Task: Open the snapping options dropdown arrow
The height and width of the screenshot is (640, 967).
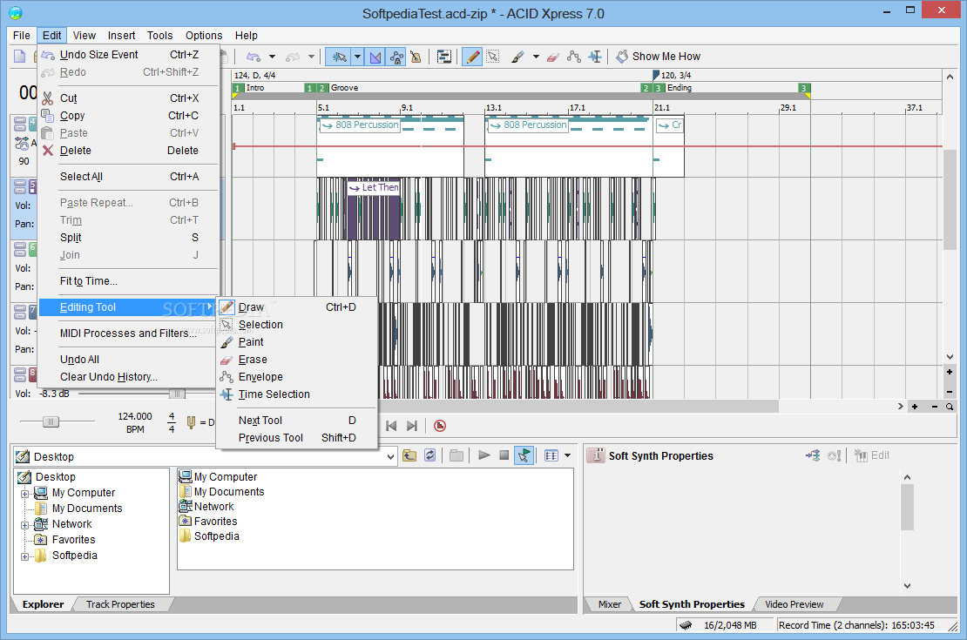Action: click(357, 57)
